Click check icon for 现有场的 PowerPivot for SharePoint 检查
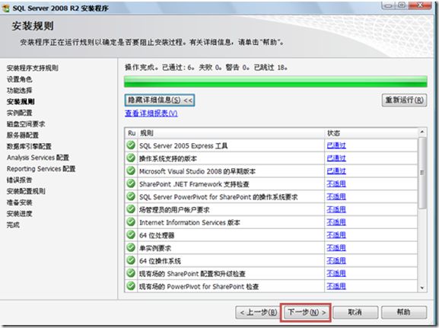 coord(131,286)
